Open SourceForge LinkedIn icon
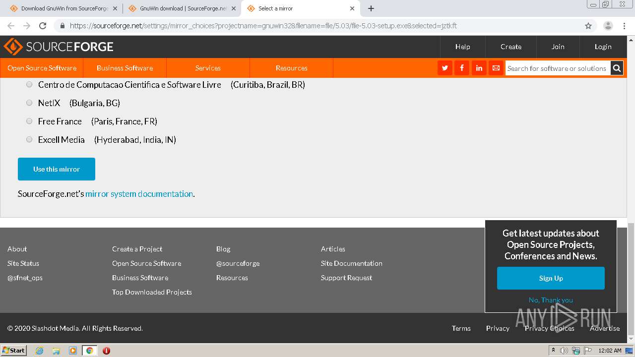 pyautogui.click(x=479, y=68)
